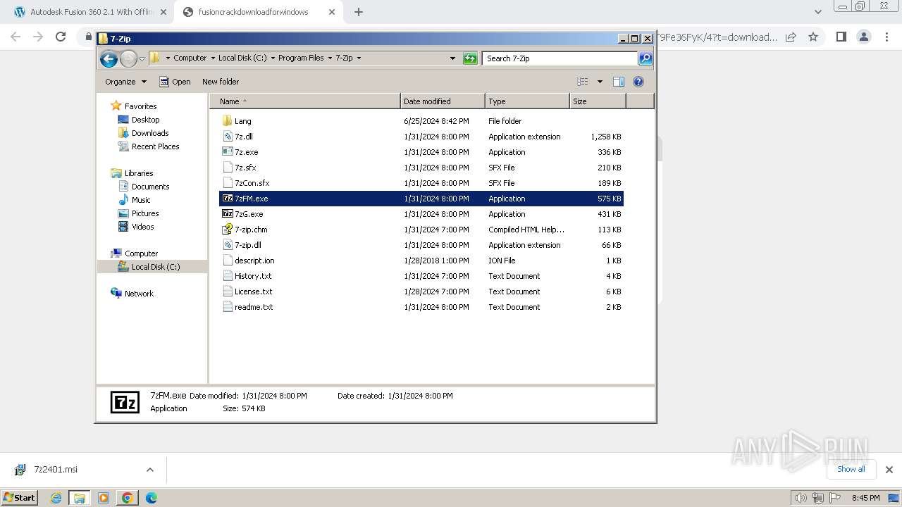Select the Lang folder icon
Image resolution: width=902 pixels, height=507 pixels.
point(227,121)
